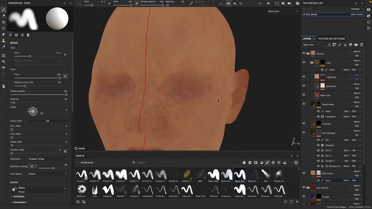Screen dimensions: 372x209
Task: Toggle the Mask checkbox under viewport
Action: (76, 149)
